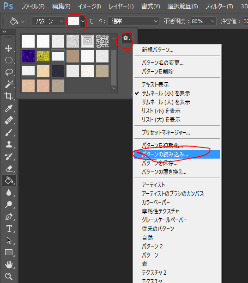Click the 不透明度 80% input field
Image resolution: width=248 pixels, height=283 pixels.
click(x=200, y=21)
